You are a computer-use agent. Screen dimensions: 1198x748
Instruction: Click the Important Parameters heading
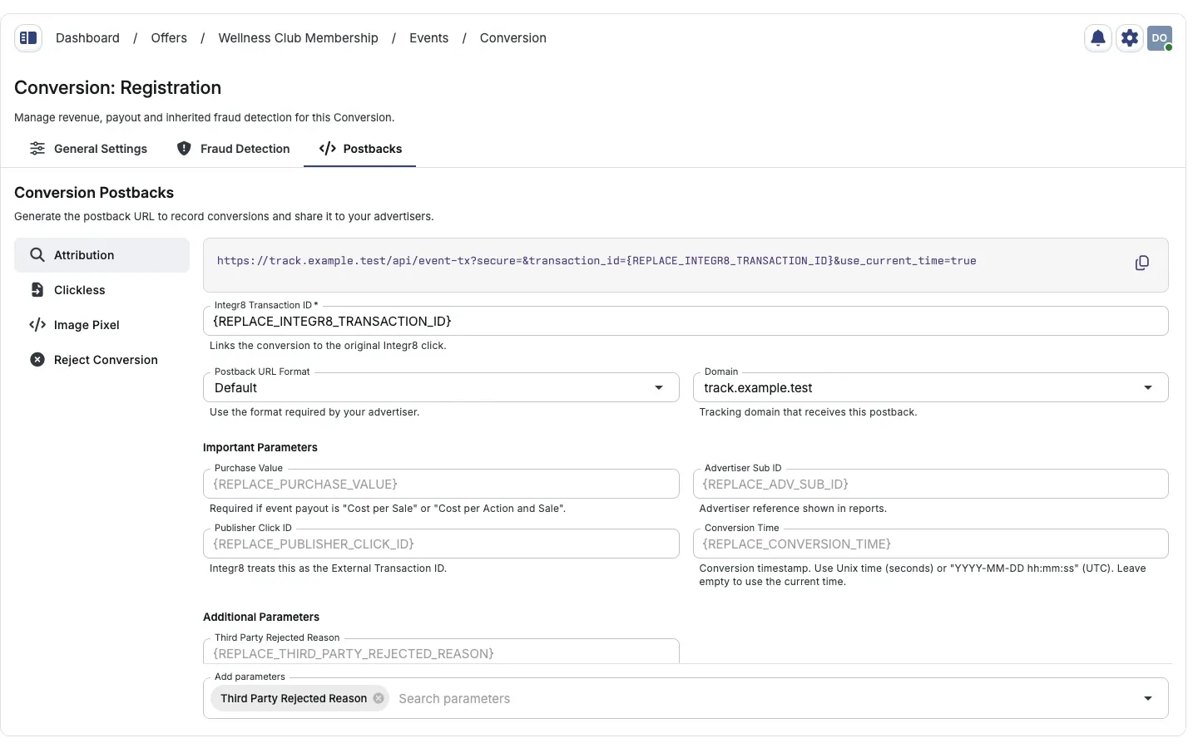click(260, 447)
